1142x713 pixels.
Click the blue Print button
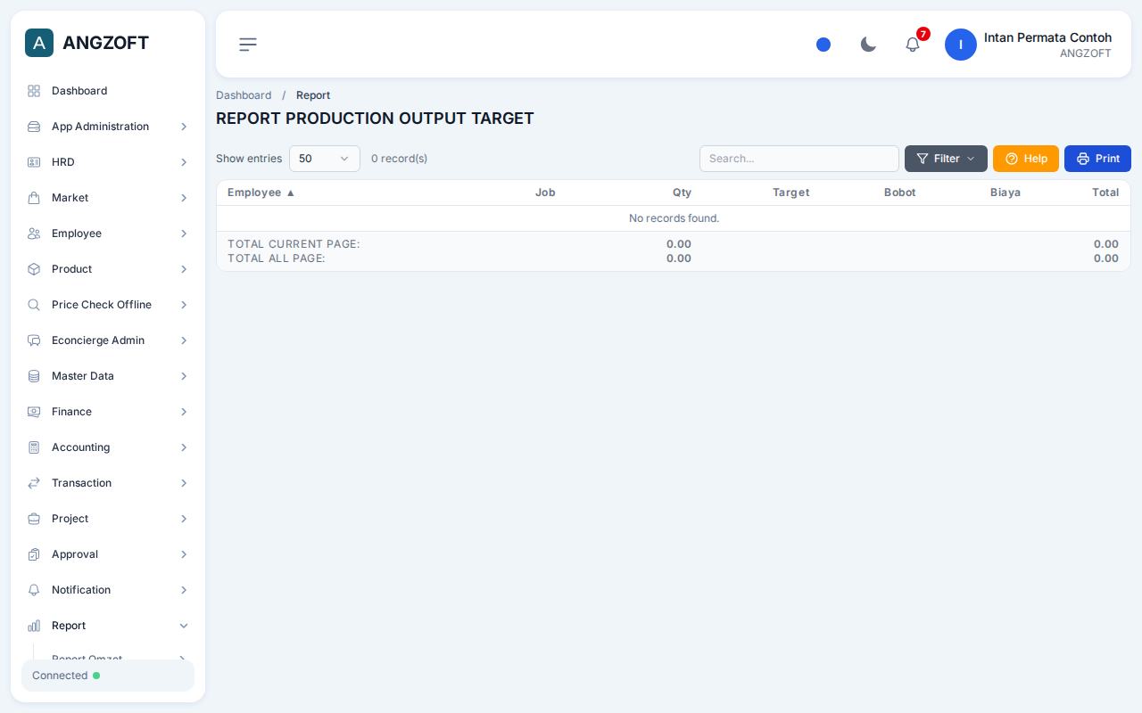click(x=1097, y=159)
